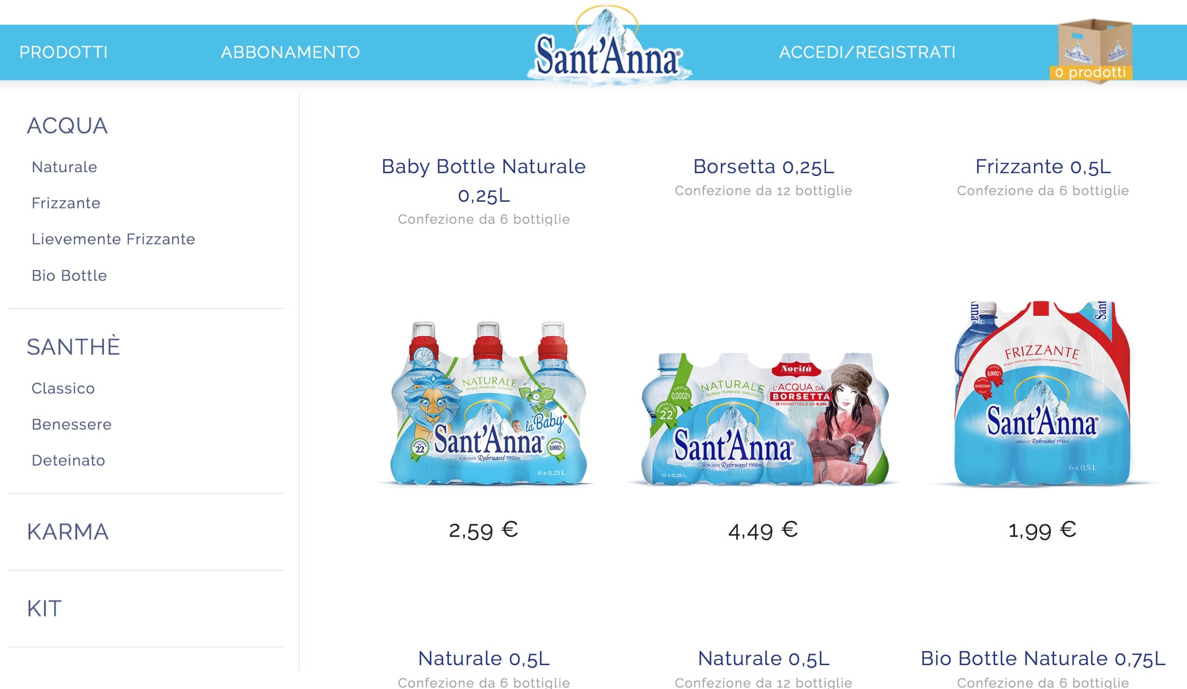Expand the KARMA section

click(68, 532)
